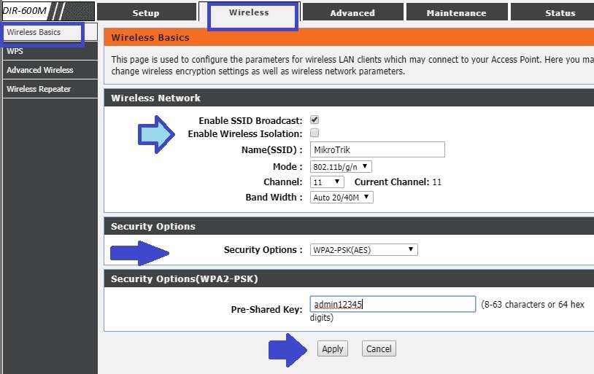
Task: Open the Security Options WPA2-PSK(AES) dropdown
Action: click(364, 250)
